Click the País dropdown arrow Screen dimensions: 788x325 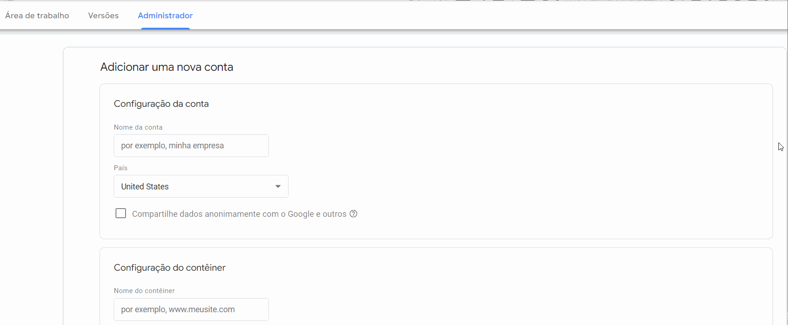tap(278, 186)
